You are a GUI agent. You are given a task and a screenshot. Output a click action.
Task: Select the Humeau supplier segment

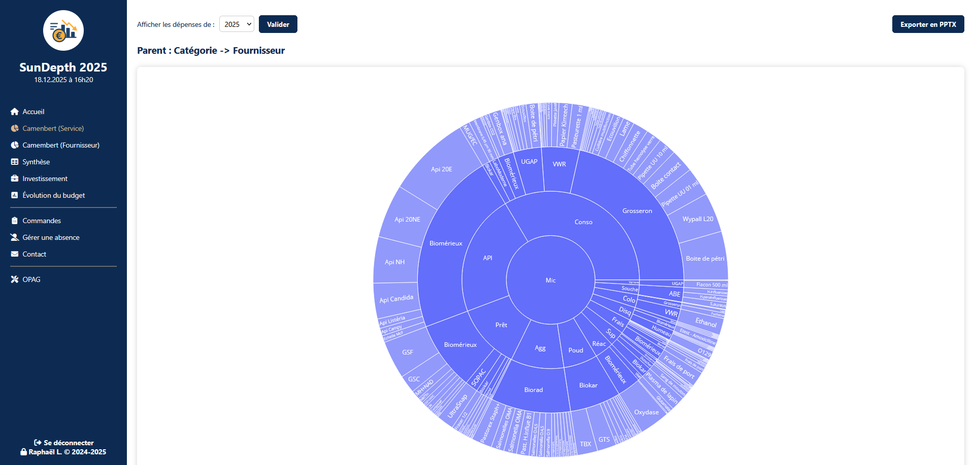click(661, 331)
